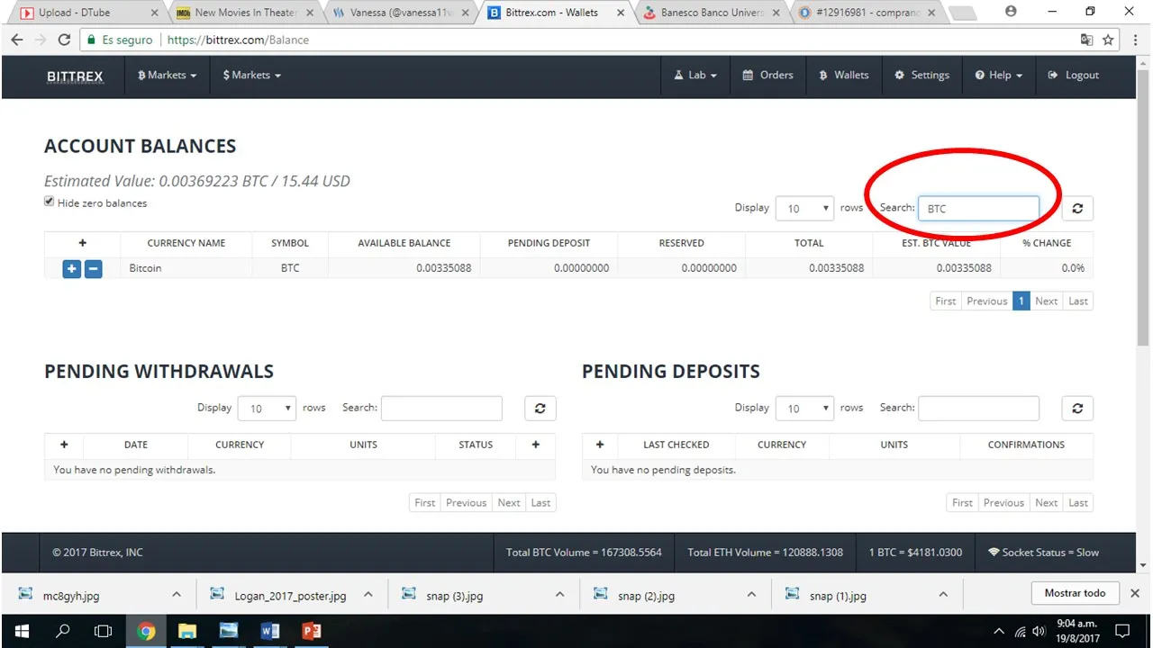The width and height of the screenshot is (1153, 648).
Task: Sort by Available Balance column header
Action: (404, 243)
